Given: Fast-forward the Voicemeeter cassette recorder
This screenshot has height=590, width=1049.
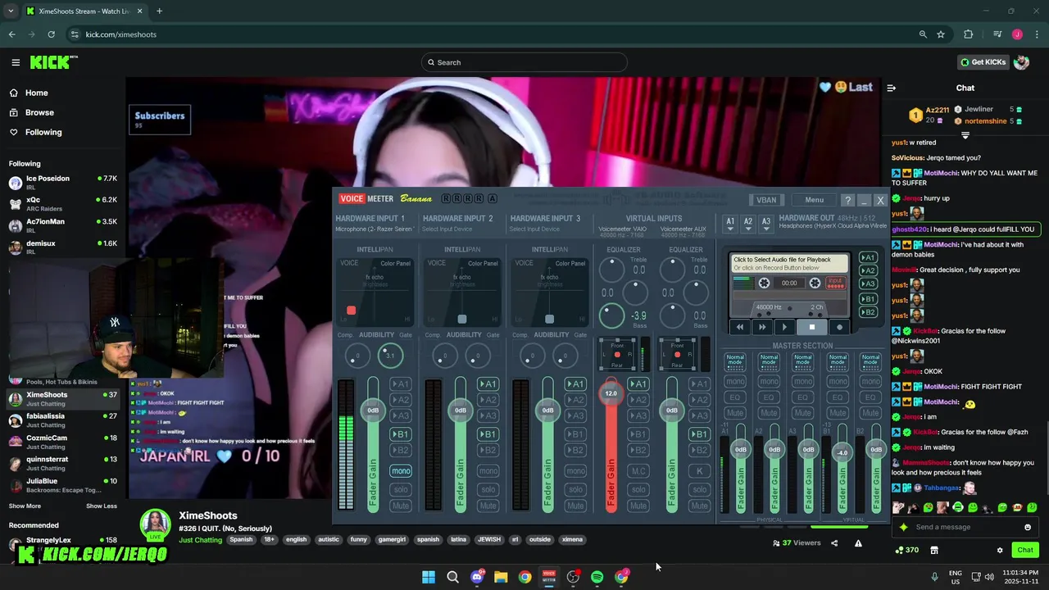Looking at the screenshot, I should coord(762,327).
